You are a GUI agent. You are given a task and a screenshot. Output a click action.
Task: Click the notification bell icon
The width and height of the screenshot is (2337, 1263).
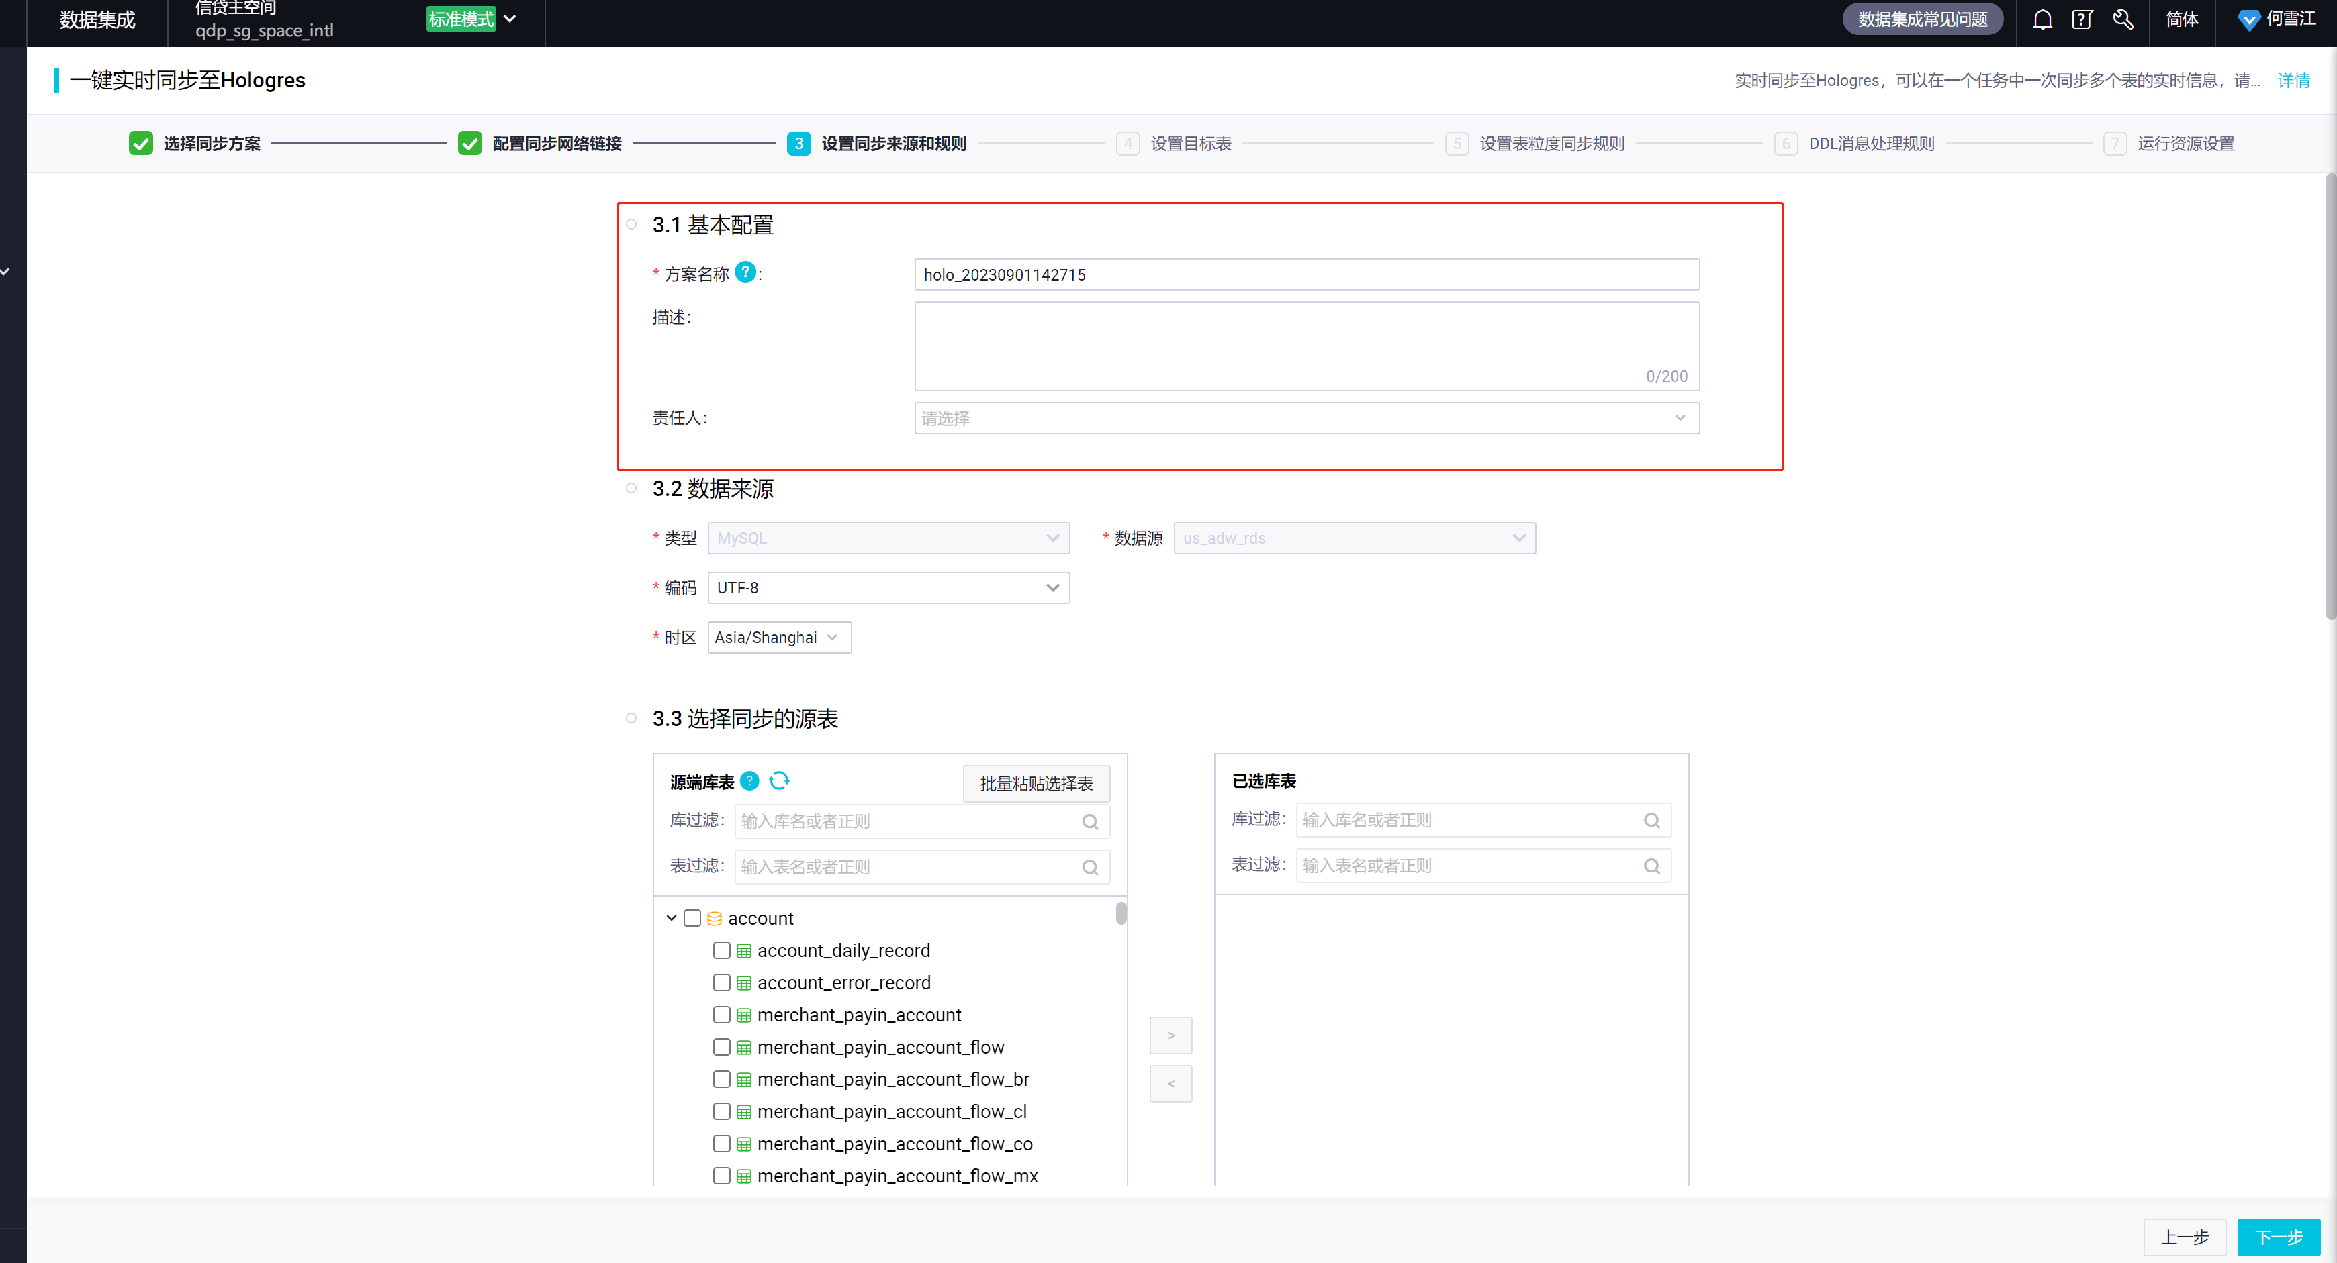(2042, 20)
